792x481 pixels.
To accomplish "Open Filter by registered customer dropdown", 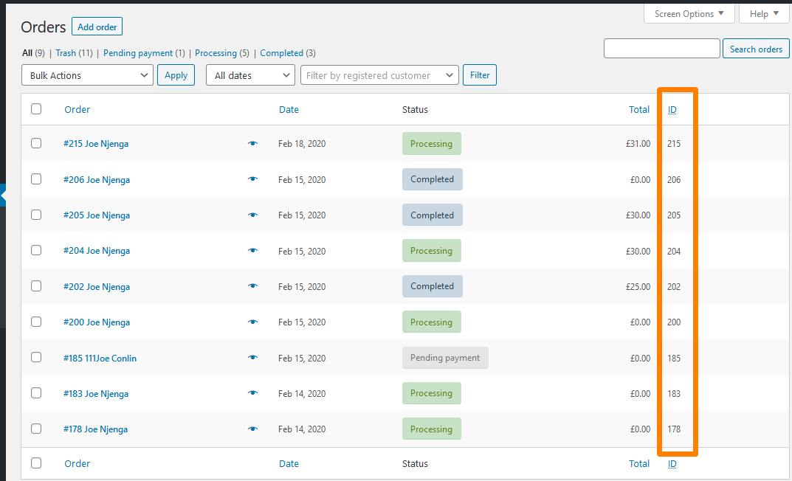I will click(379, 75).
